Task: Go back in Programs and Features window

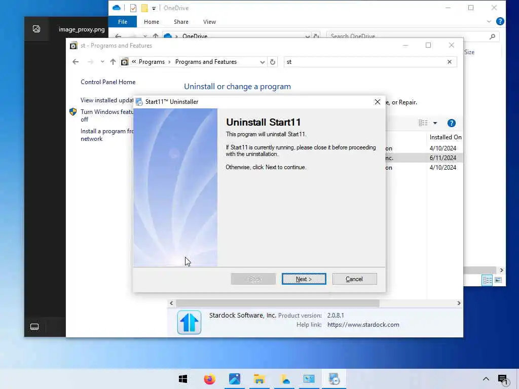Action: tap(76, 62)
